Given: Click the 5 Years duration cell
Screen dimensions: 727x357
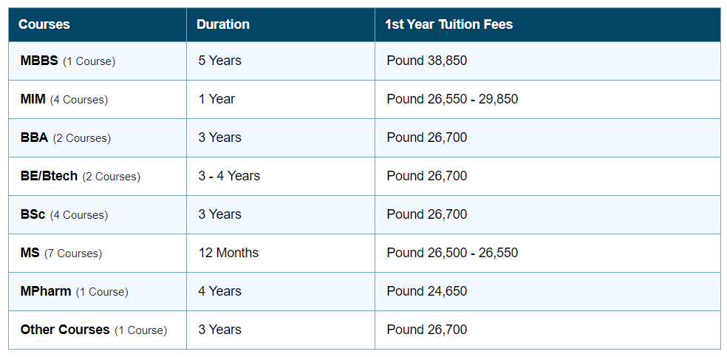Looking at the screenshot, I should (x=219, y=61).
